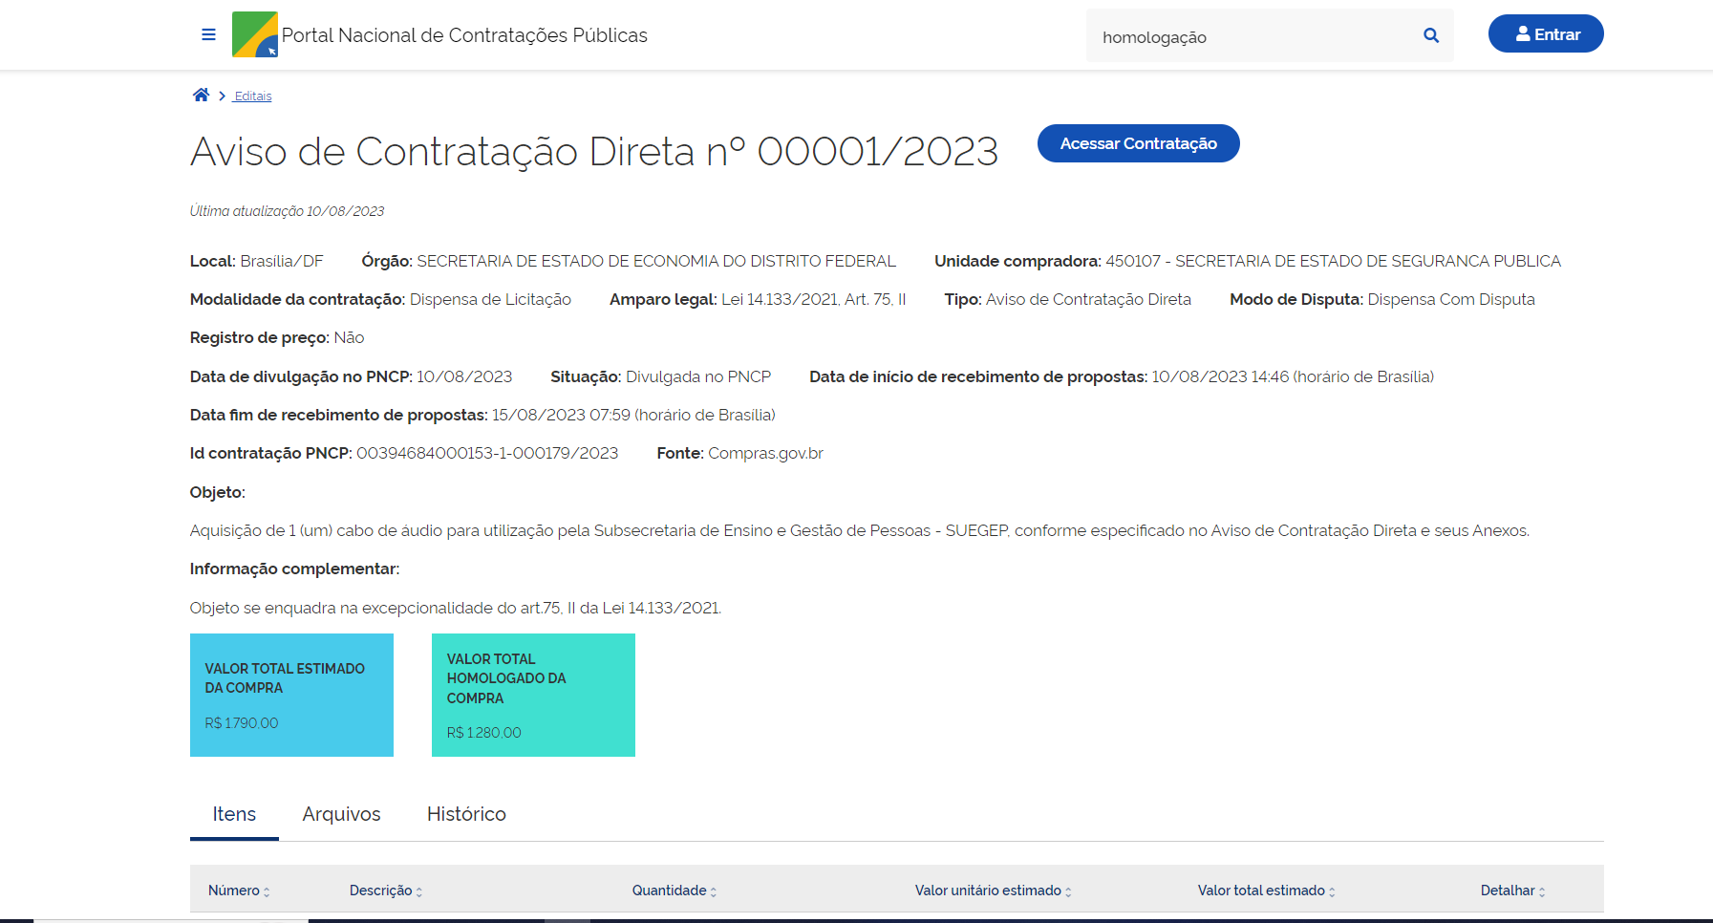The width and height of the screenshot is (1713, 923).
Task: Click the Entrar login button
Action: (1545, 34)
